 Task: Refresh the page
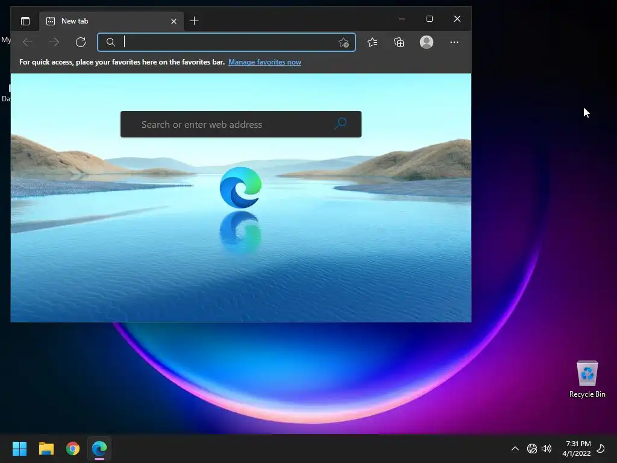(81, 42)
